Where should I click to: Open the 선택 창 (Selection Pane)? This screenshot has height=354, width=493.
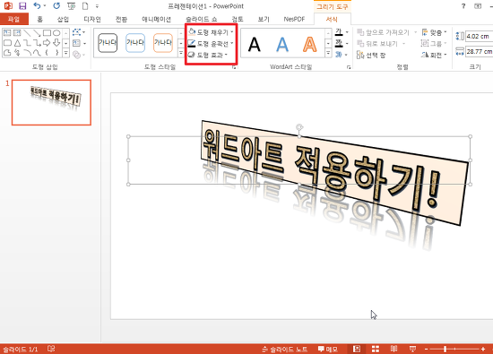pyautogui.click(x=371, y=55)
